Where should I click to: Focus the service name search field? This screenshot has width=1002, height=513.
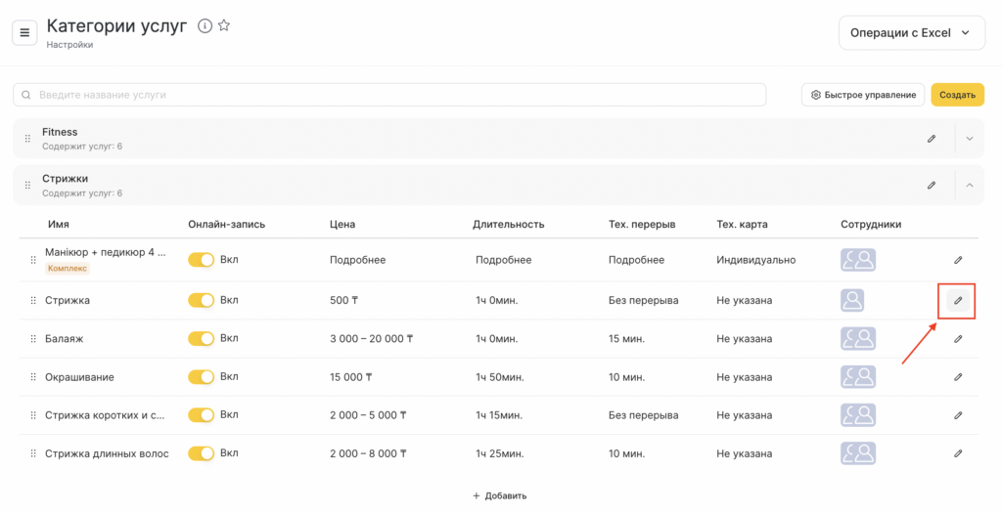pos(391,95)
